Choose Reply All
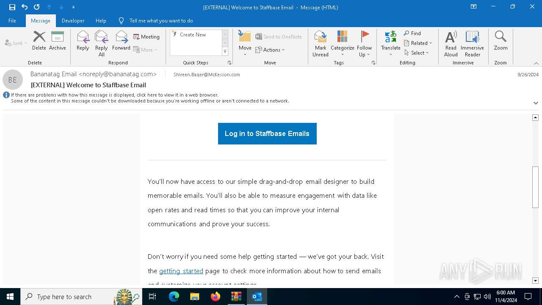 101,43
